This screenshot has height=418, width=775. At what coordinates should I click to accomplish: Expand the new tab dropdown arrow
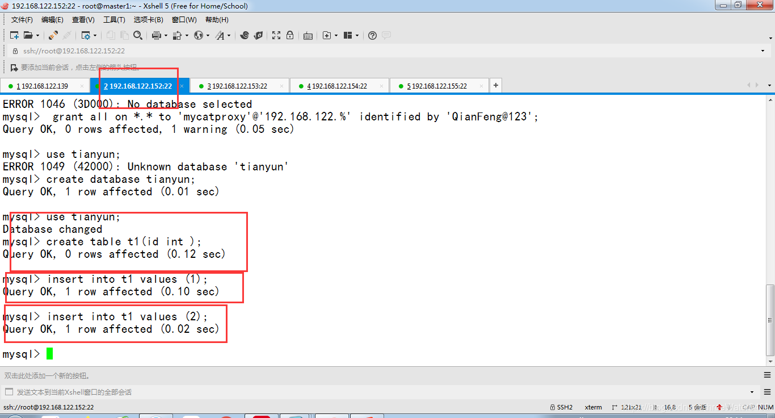(335, 35)
